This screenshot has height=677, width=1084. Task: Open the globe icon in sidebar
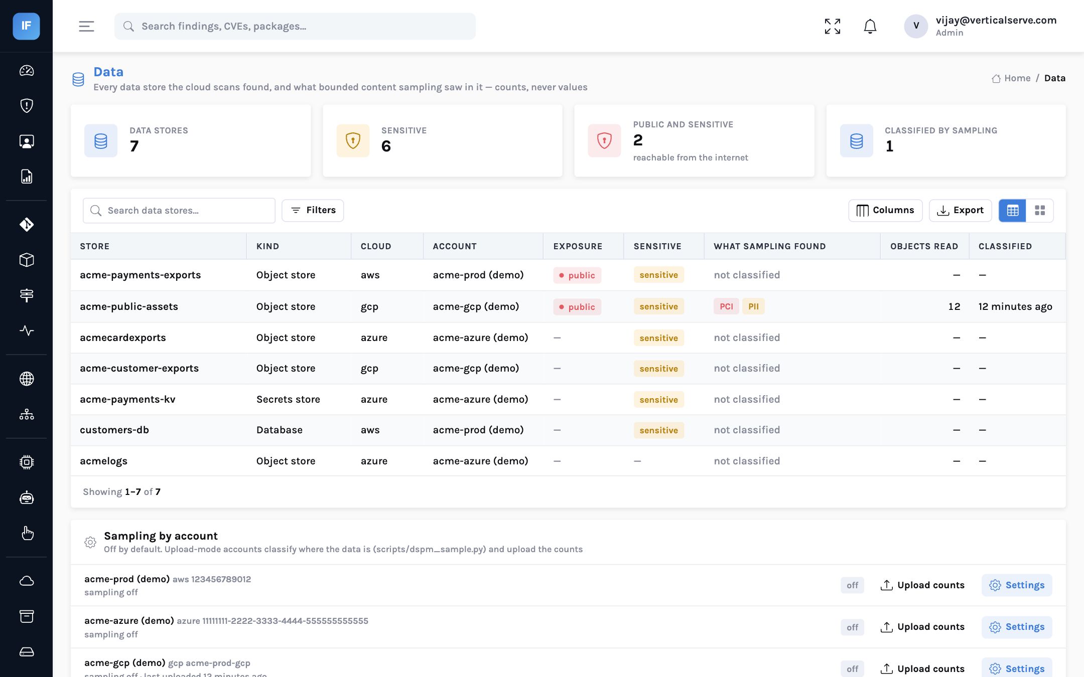pyautogui.click(x=27, y=379)
